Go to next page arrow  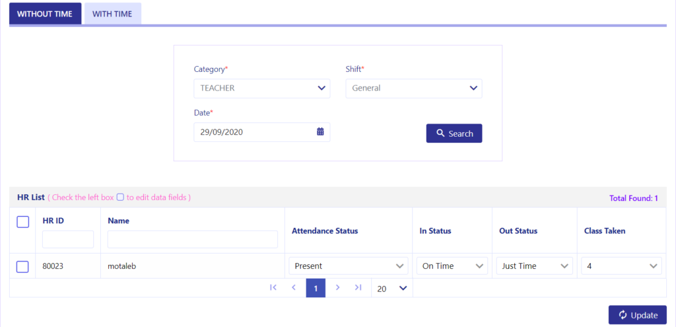pyautogui.click(x=337, y=287)
